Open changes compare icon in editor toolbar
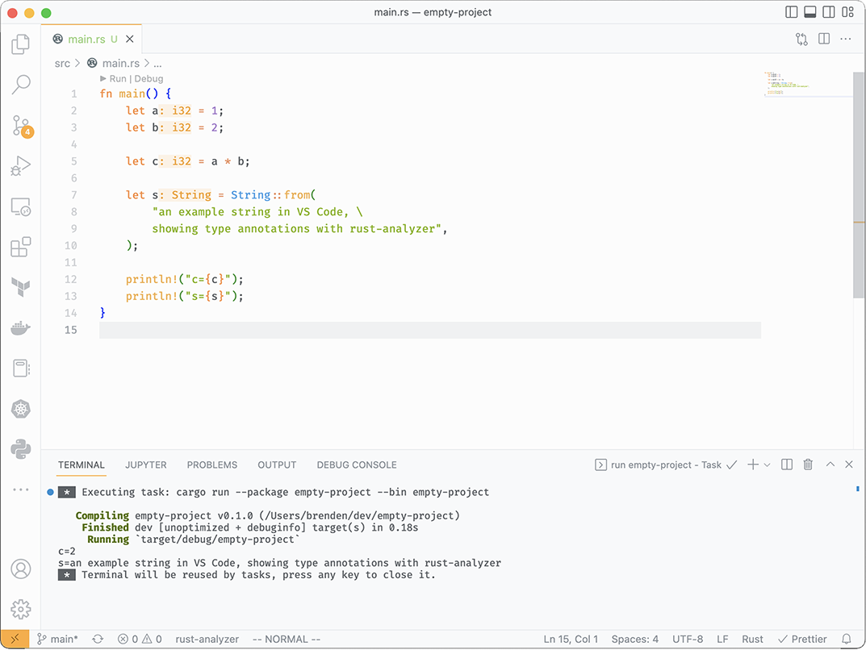 pos(801,39)
